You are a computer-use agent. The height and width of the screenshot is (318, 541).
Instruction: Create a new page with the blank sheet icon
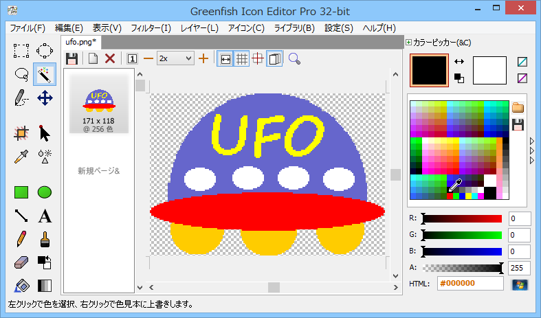pos(93,58)
